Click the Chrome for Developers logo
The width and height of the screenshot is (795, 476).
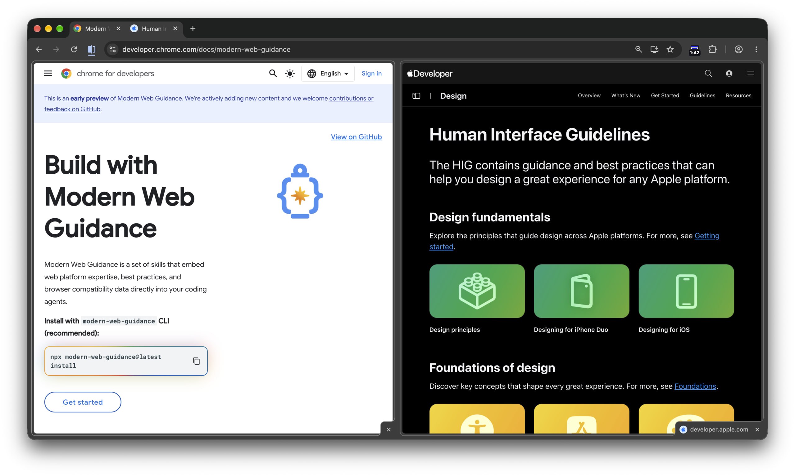pos(108,73)
